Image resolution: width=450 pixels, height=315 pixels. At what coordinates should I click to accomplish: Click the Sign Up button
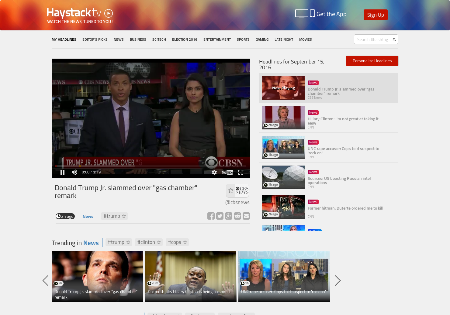click(376, 15)
